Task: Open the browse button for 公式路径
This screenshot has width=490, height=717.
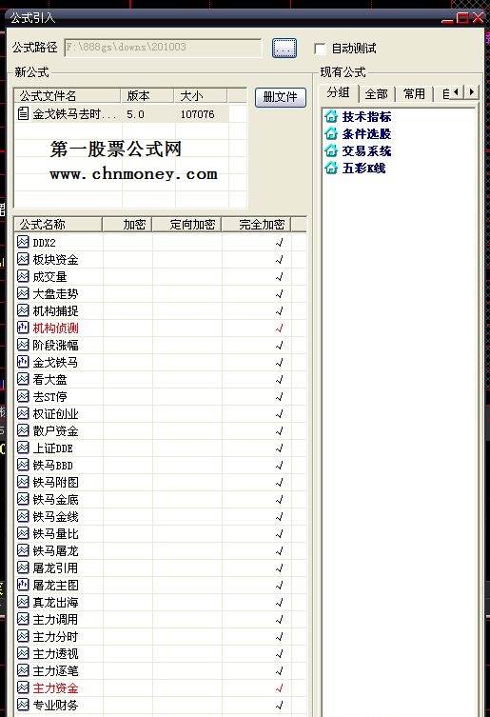Action: [284, 48]
